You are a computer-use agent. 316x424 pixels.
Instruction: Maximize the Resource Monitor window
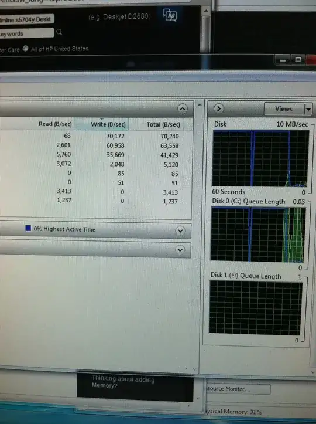(298, 59)
